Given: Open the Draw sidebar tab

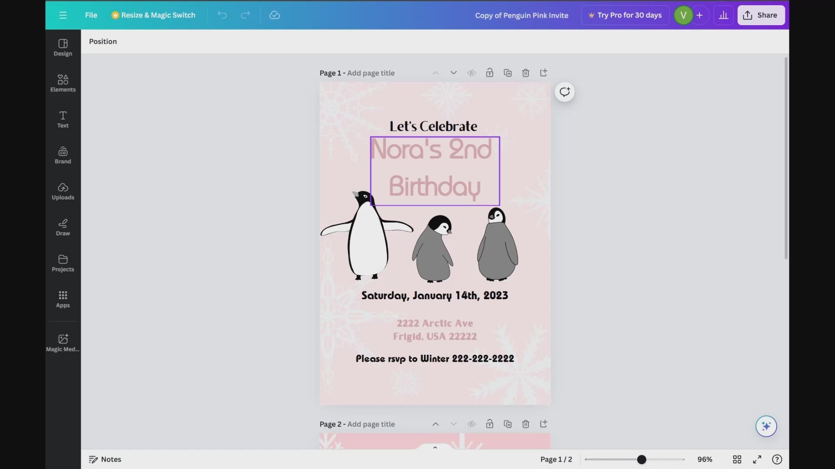Looking at the screenshot, I should [x=63, y=228].
